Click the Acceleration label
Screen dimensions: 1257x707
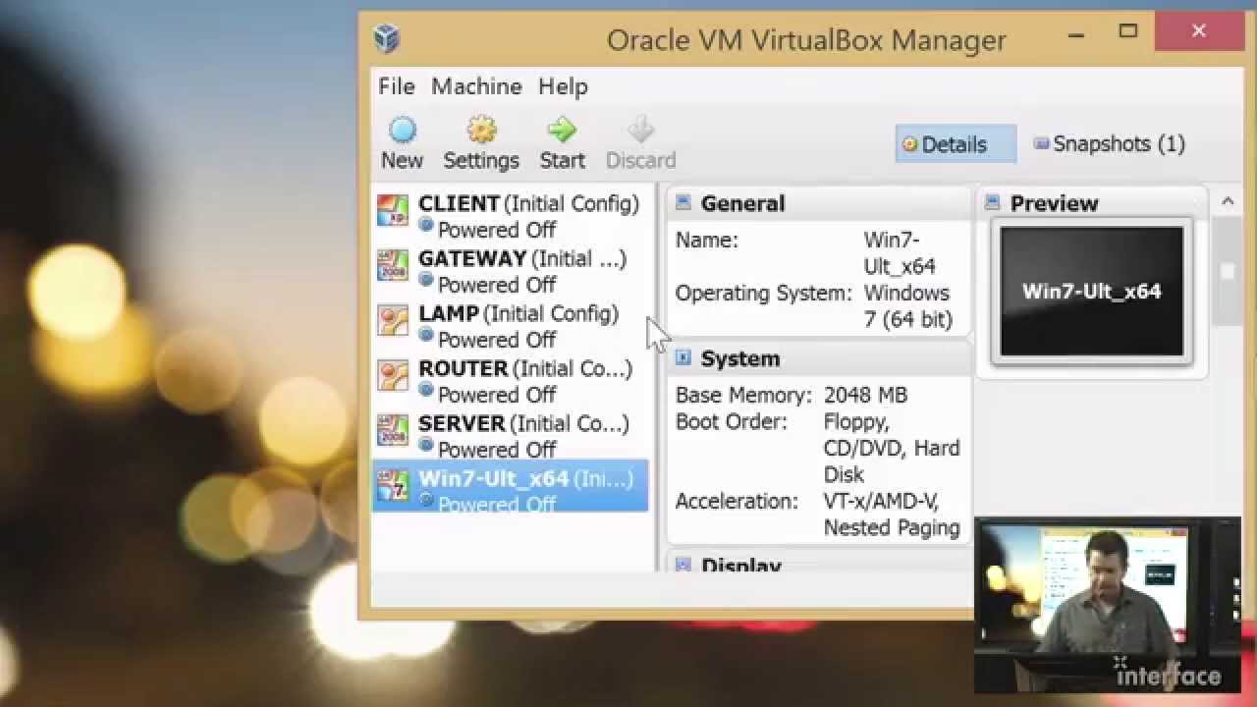(737, 501)
